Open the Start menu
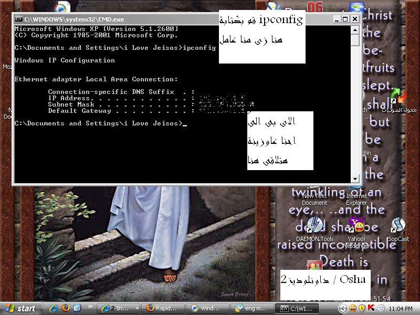The width and height of the screenshot is (420, 315). (21, 308)
